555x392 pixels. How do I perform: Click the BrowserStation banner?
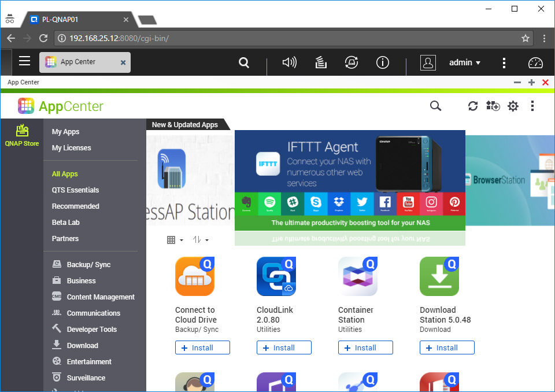(x=510, y=180)
